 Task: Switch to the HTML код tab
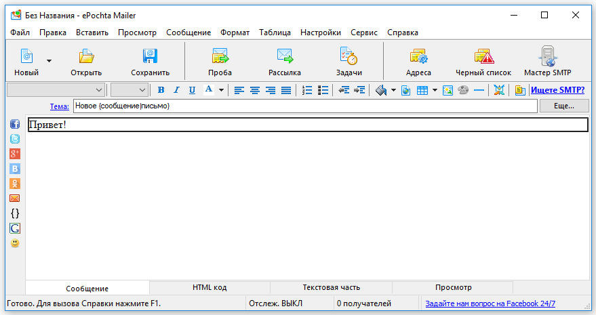tap(210, 288)
